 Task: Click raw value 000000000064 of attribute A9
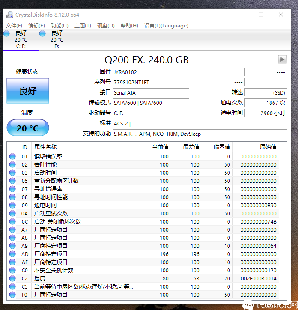coord(258,246)
